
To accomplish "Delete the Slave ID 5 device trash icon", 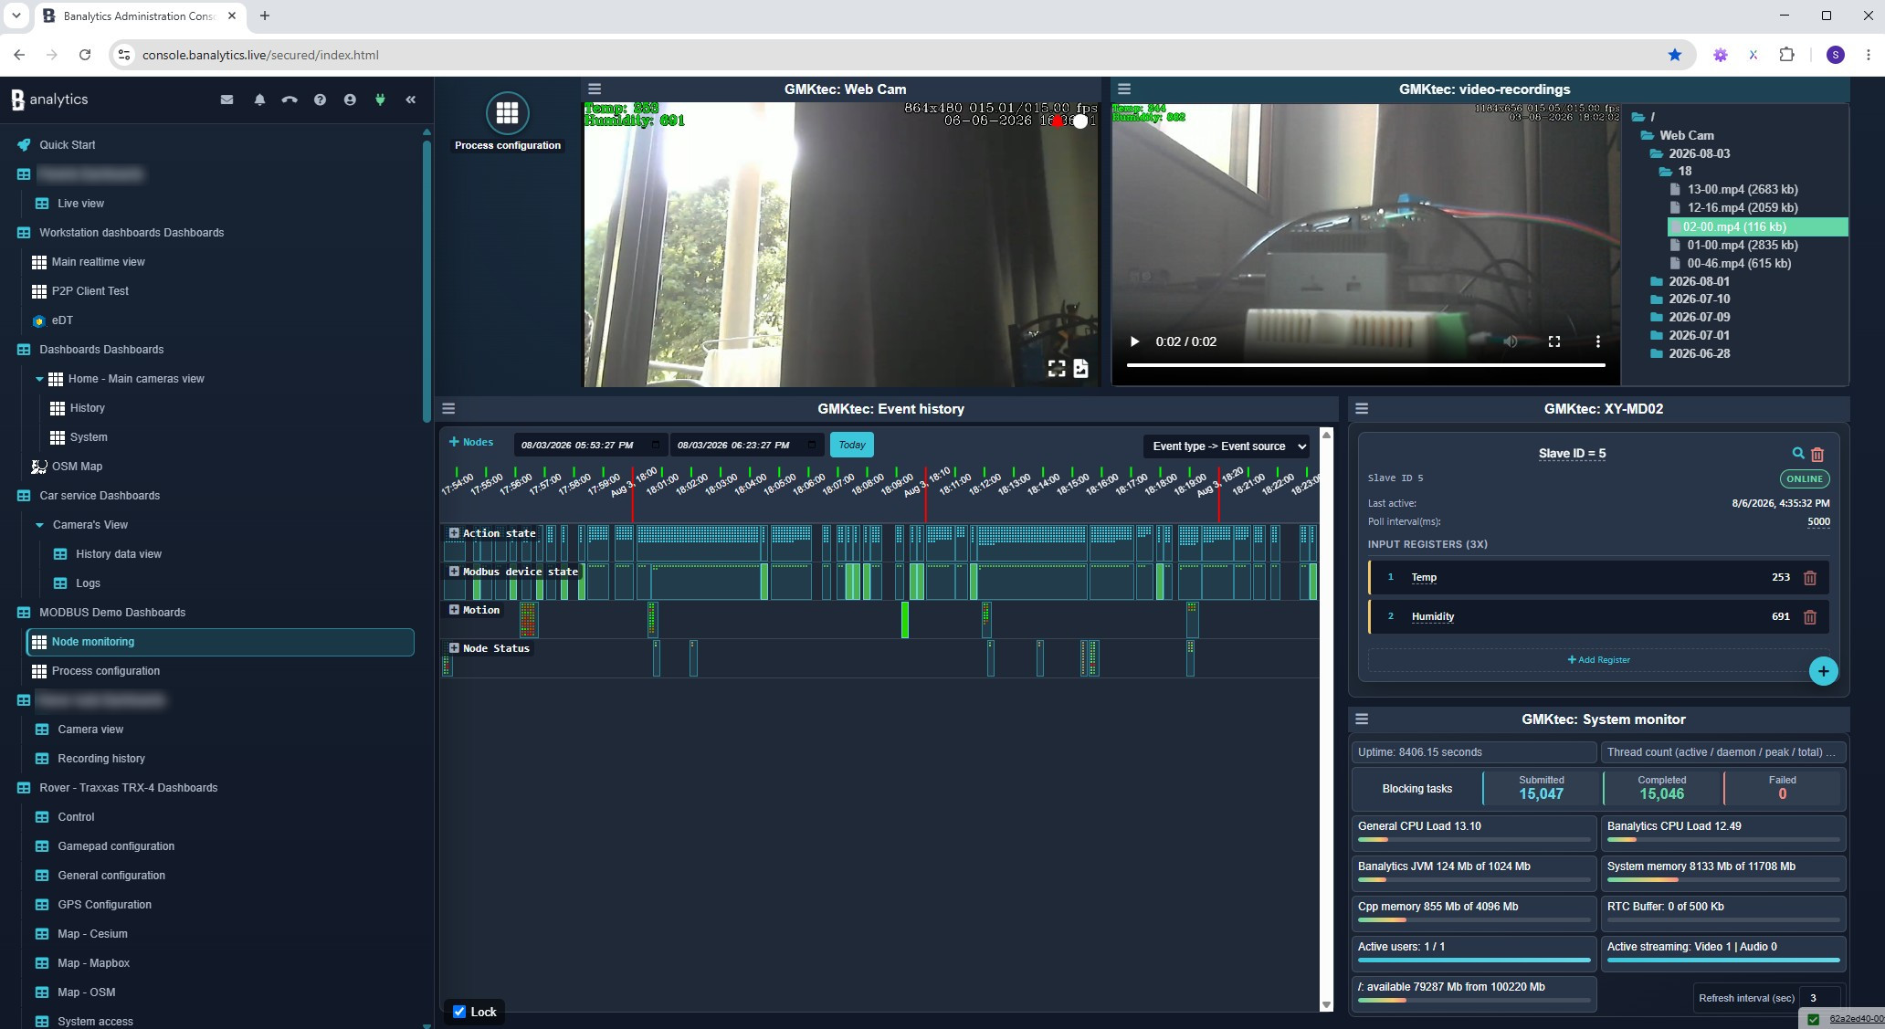I will tap(1817, 454).
